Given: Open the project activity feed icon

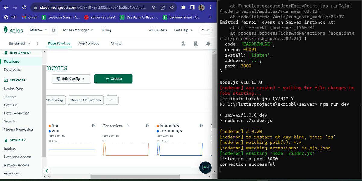Looking at the screenshot, I should 196,44.
